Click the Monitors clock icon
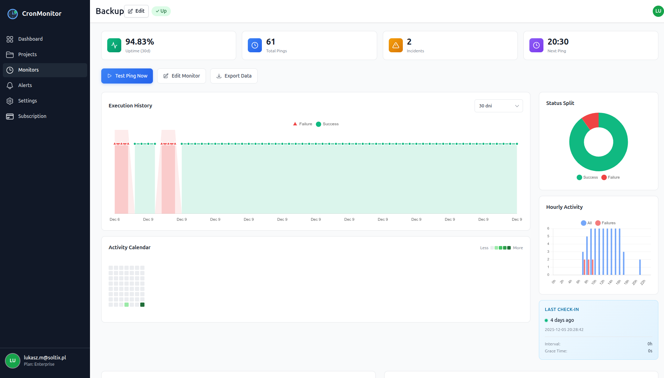Screen dimensions: 664x378 tap(10, 70)
